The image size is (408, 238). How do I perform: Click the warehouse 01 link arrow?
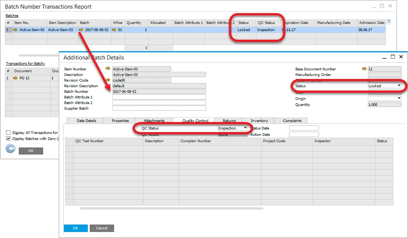click(x=114, y=30)
